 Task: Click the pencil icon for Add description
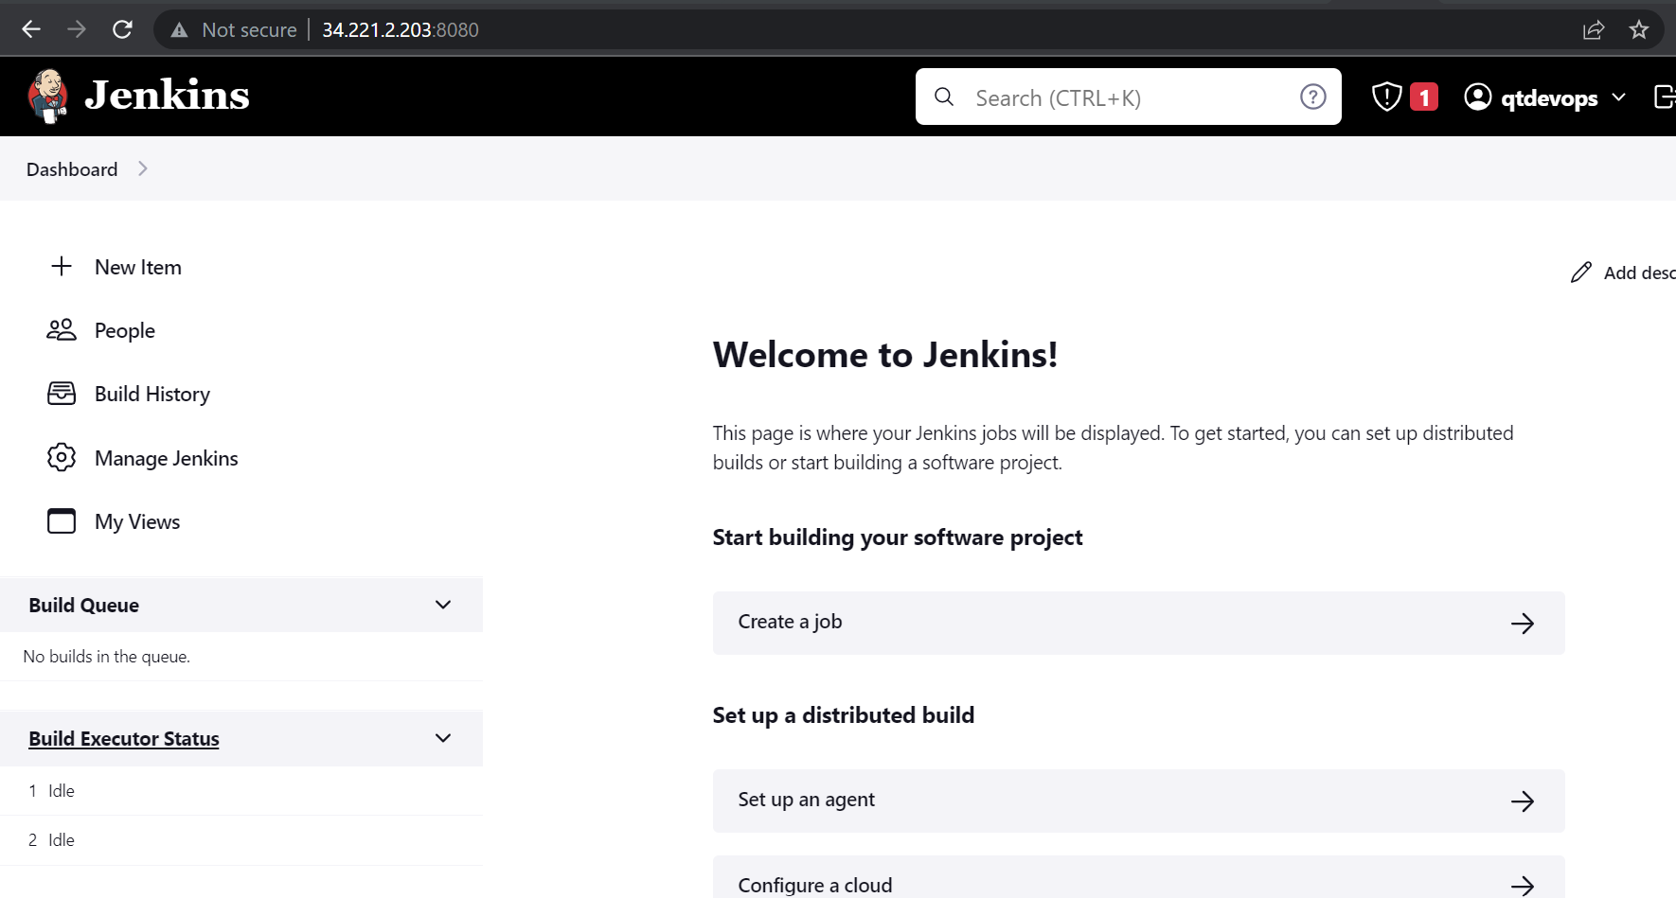click(1581, 273)
